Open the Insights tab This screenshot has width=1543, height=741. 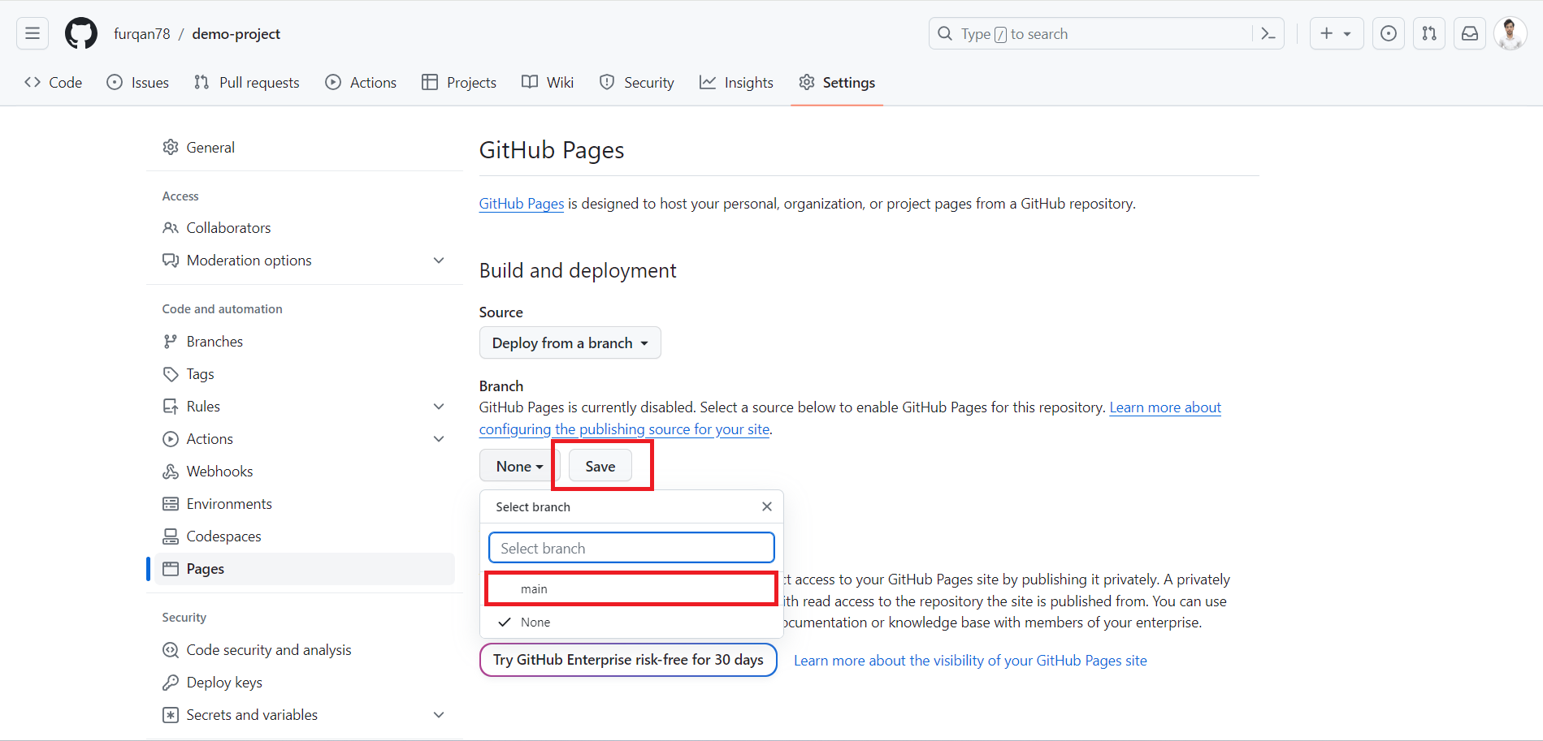pyautogui.click(x=736, y=82)
